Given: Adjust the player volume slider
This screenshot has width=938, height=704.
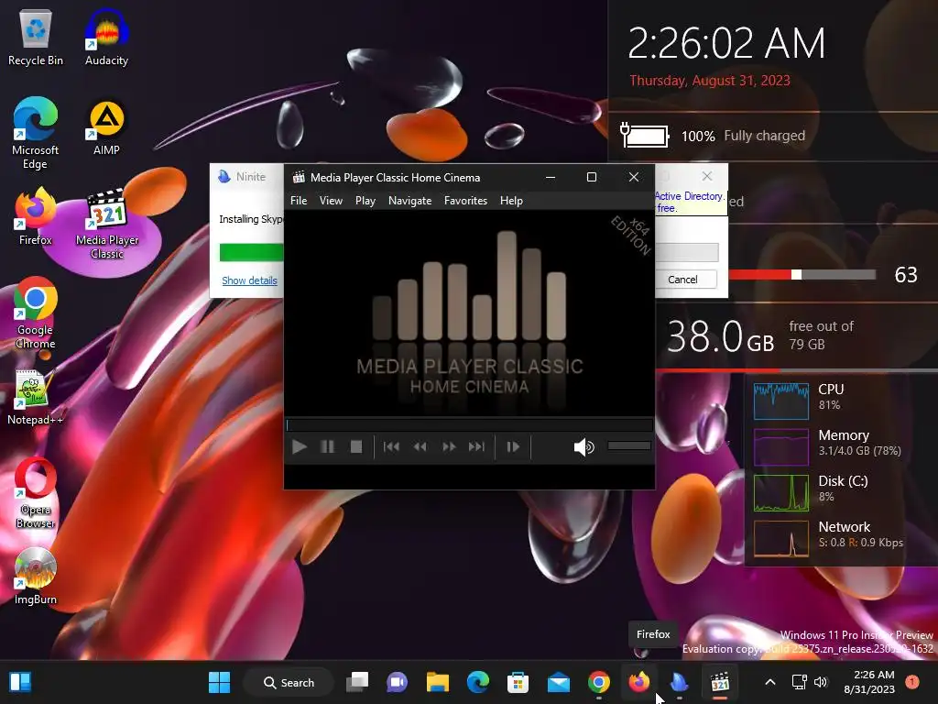Looking at the screenshot, I should point(628,445).
